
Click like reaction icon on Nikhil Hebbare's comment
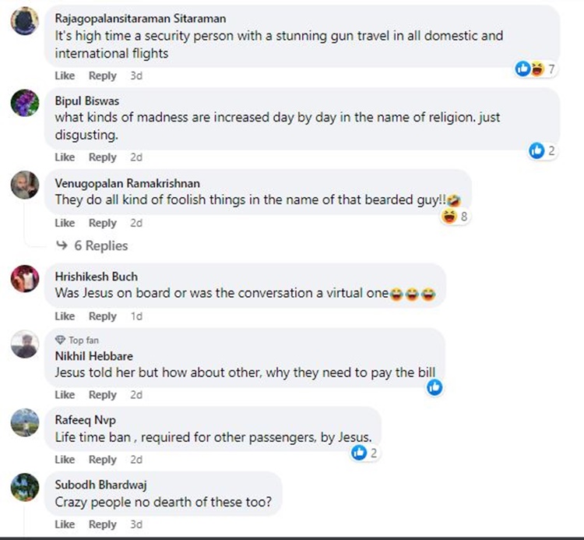[434, 386]
